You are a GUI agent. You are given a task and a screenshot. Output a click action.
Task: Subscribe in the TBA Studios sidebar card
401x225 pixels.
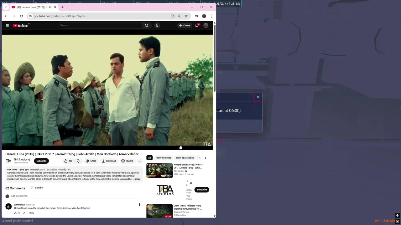click(202, 190)
